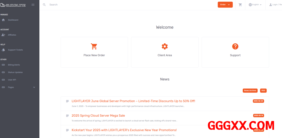
Task: Go to Billing Alerts in sidebar
Action: tap(14, 65)
